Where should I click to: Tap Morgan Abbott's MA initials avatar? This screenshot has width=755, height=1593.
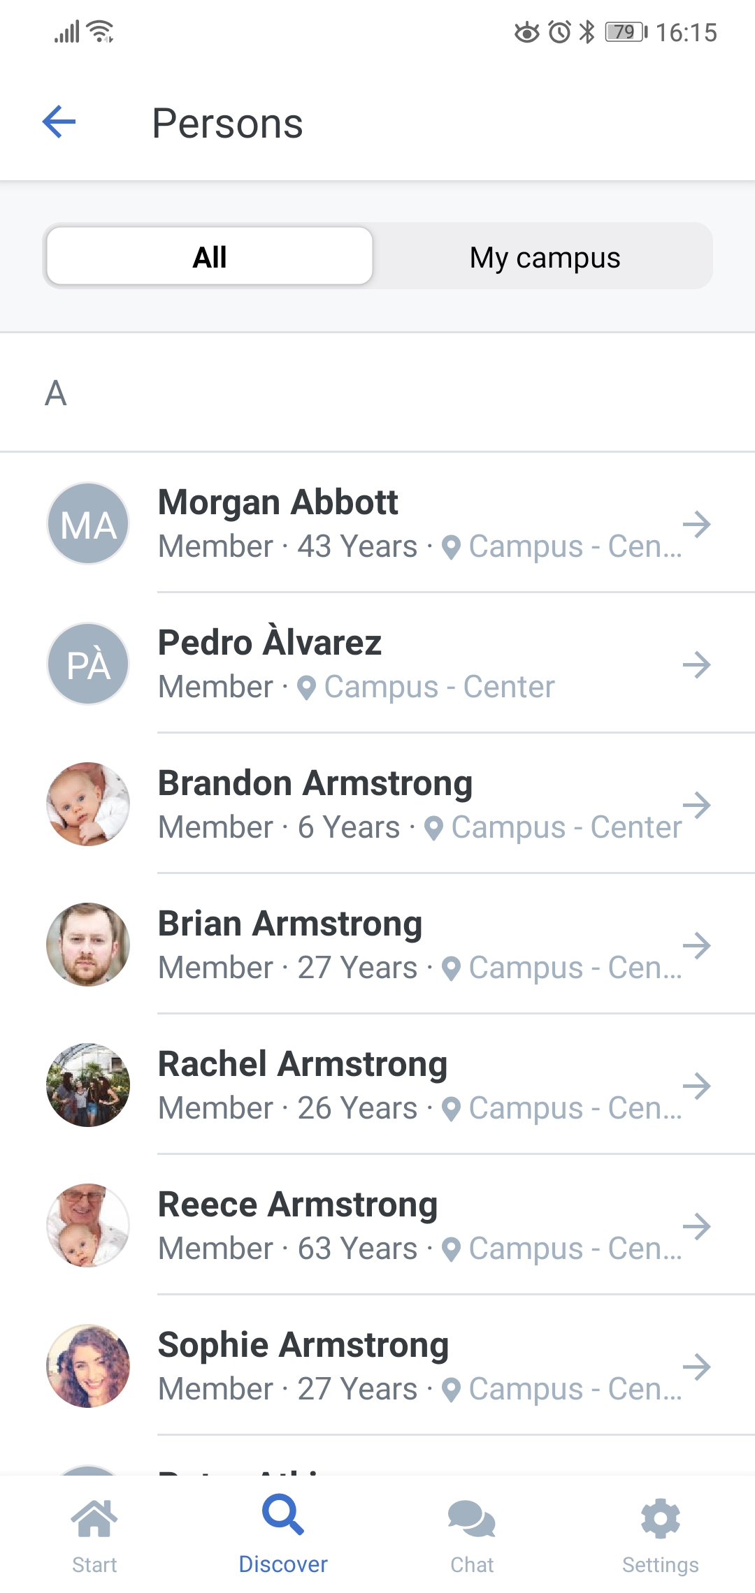pos(88,523)
